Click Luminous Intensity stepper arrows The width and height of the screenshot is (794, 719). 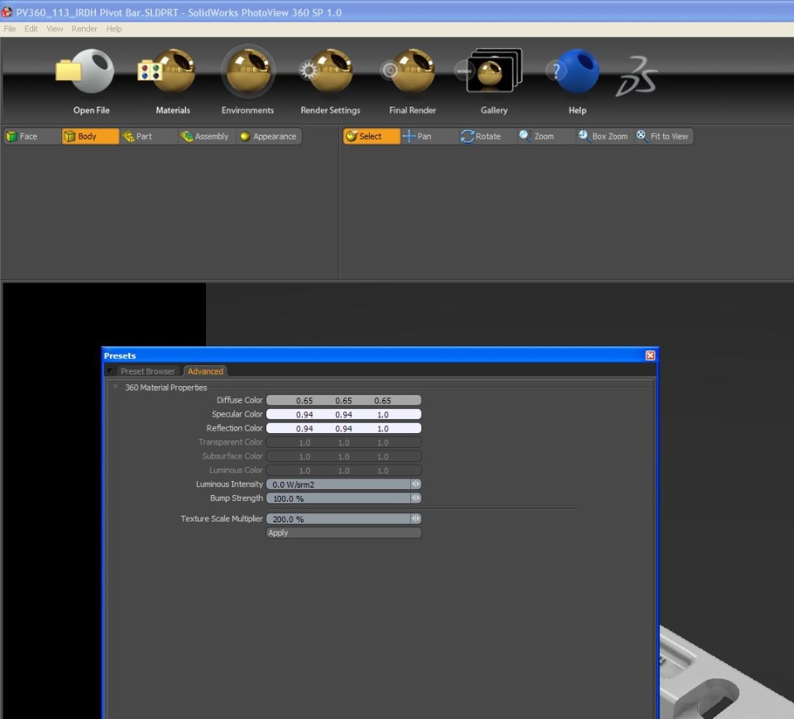(x=416, y=484)
